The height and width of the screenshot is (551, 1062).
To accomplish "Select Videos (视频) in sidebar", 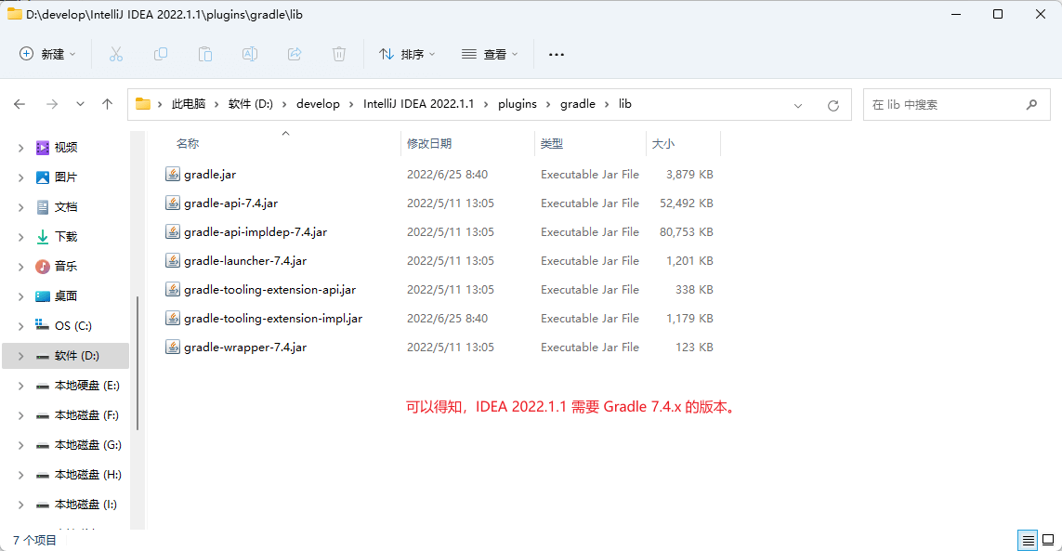I will (x=66, y=147).
